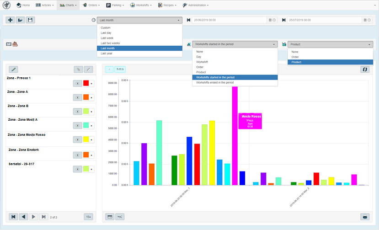Click the grouping chart icon beside Workshifts dropdown

click(189, 44)
